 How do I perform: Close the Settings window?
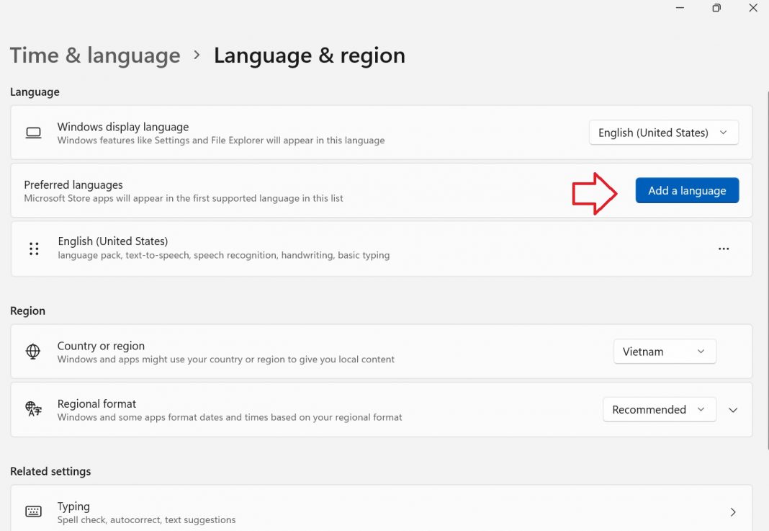tap(752, 8)
